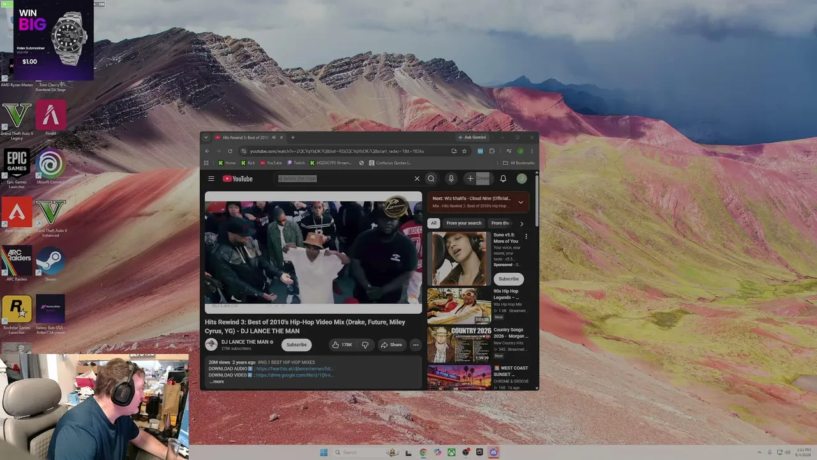Open Grand Theft Auto V Enhanced shortcut
Viewport: 817px width, 460px height.
[50, 216]
